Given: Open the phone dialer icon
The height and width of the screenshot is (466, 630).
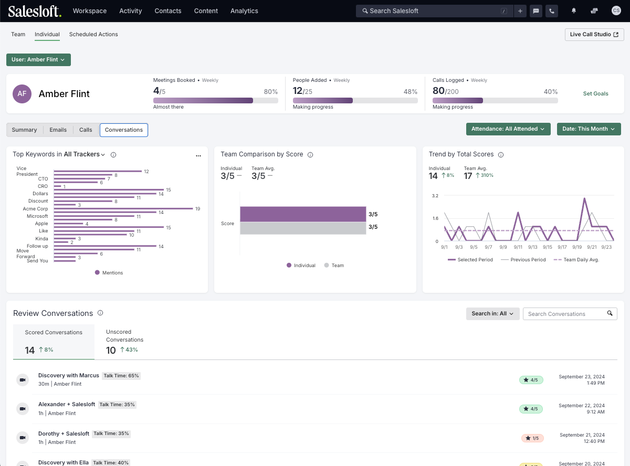Looking at the screenshot, I should click(x=551, y=11).
